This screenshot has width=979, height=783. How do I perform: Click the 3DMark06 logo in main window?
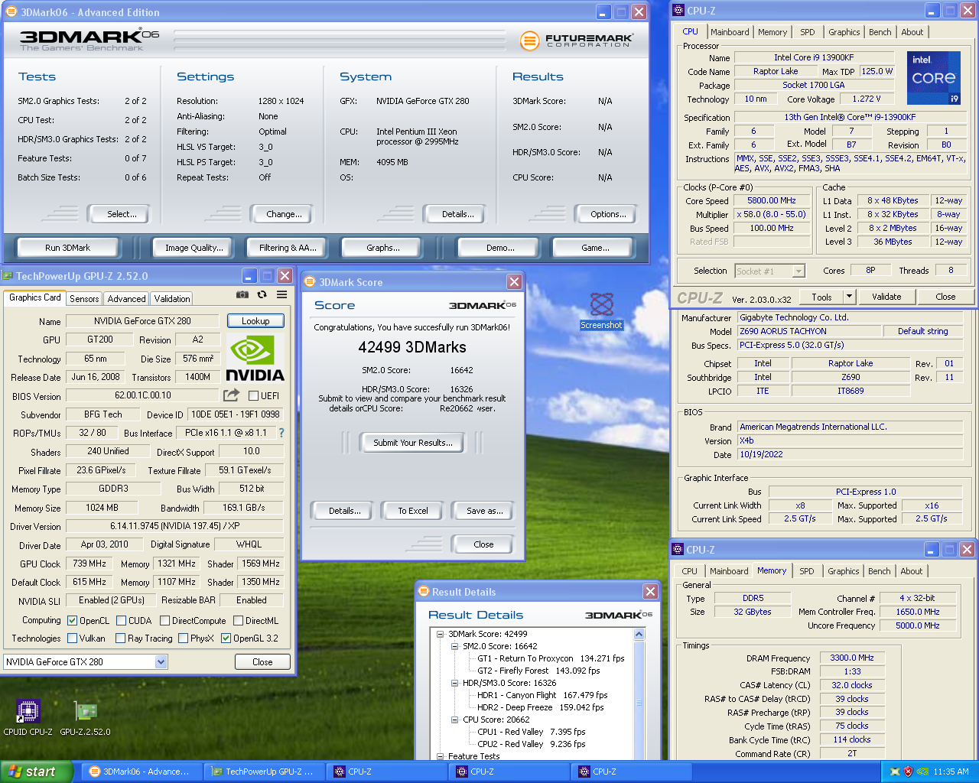tap(89, 41)
